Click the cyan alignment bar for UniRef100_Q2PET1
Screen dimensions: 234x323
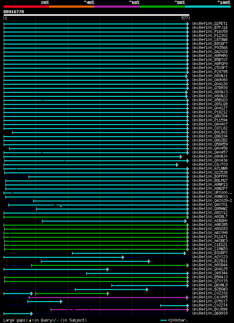[x=96, y=24]
